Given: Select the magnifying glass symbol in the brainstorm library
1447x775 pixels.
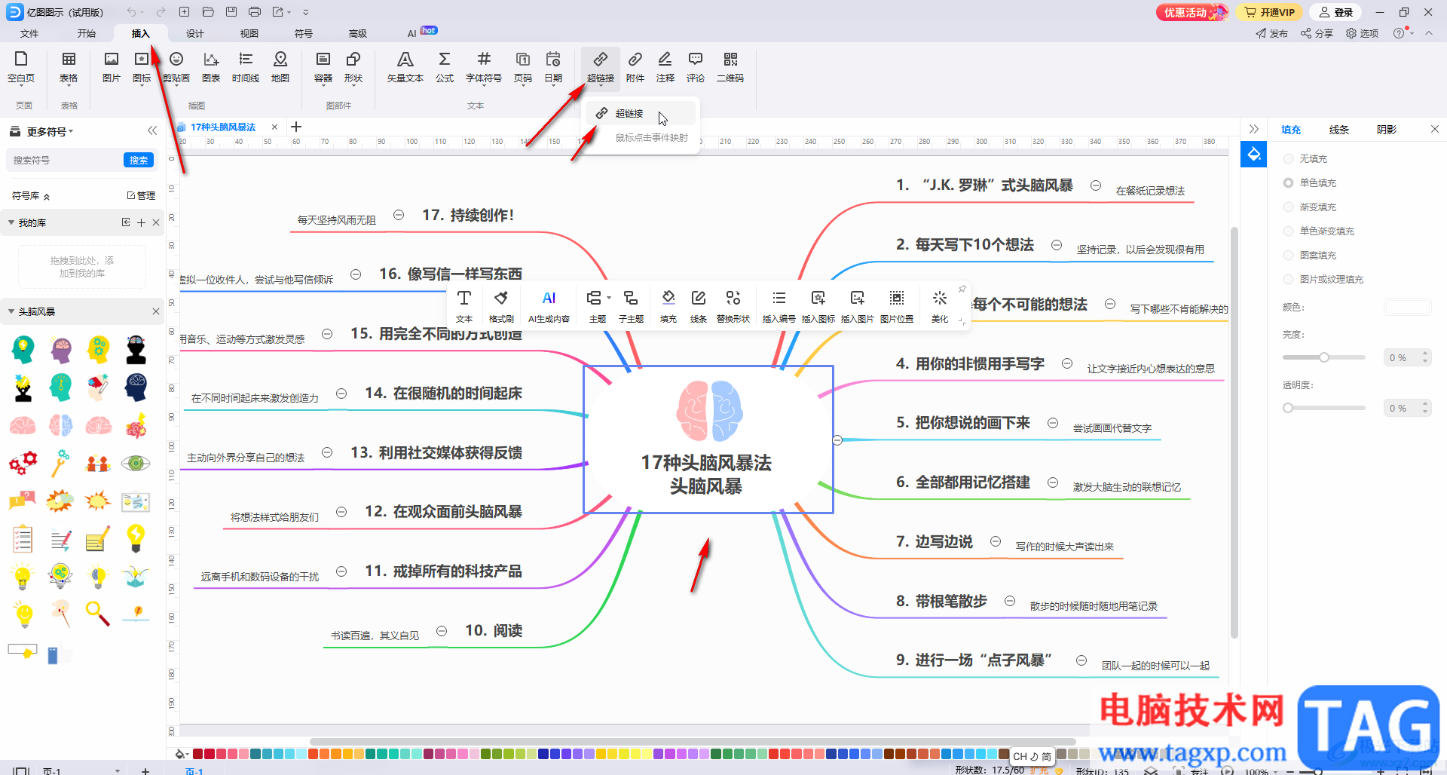Looking at the screenshot, I should tap(98, 613).
